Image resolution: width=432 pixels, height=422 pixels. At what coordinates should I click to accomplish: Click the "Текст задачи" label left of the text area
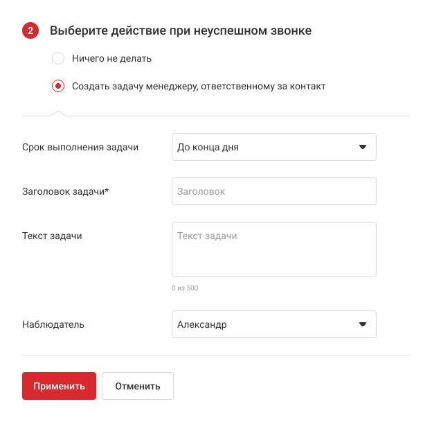(x=53, y=236)
